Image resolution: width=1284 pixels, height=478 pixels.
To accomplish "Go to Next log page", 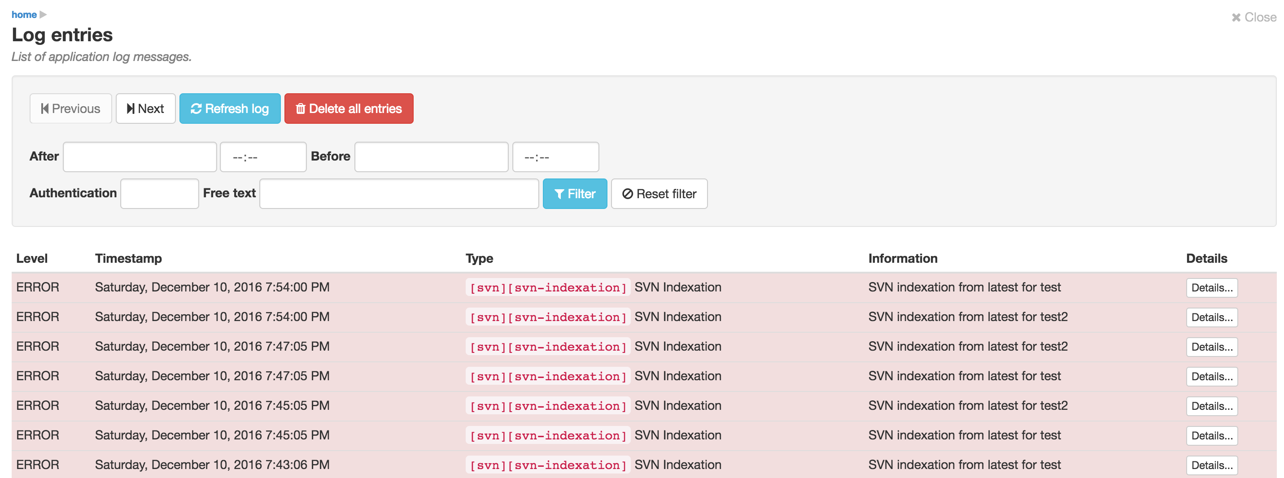I will pyautogui.click(x=145, y=109).
